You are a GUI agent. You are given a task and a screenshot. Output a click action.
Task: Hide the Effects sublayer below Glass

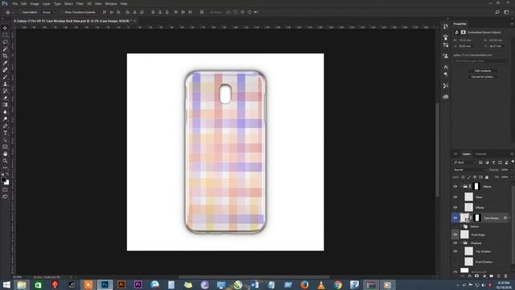(455, 208)
